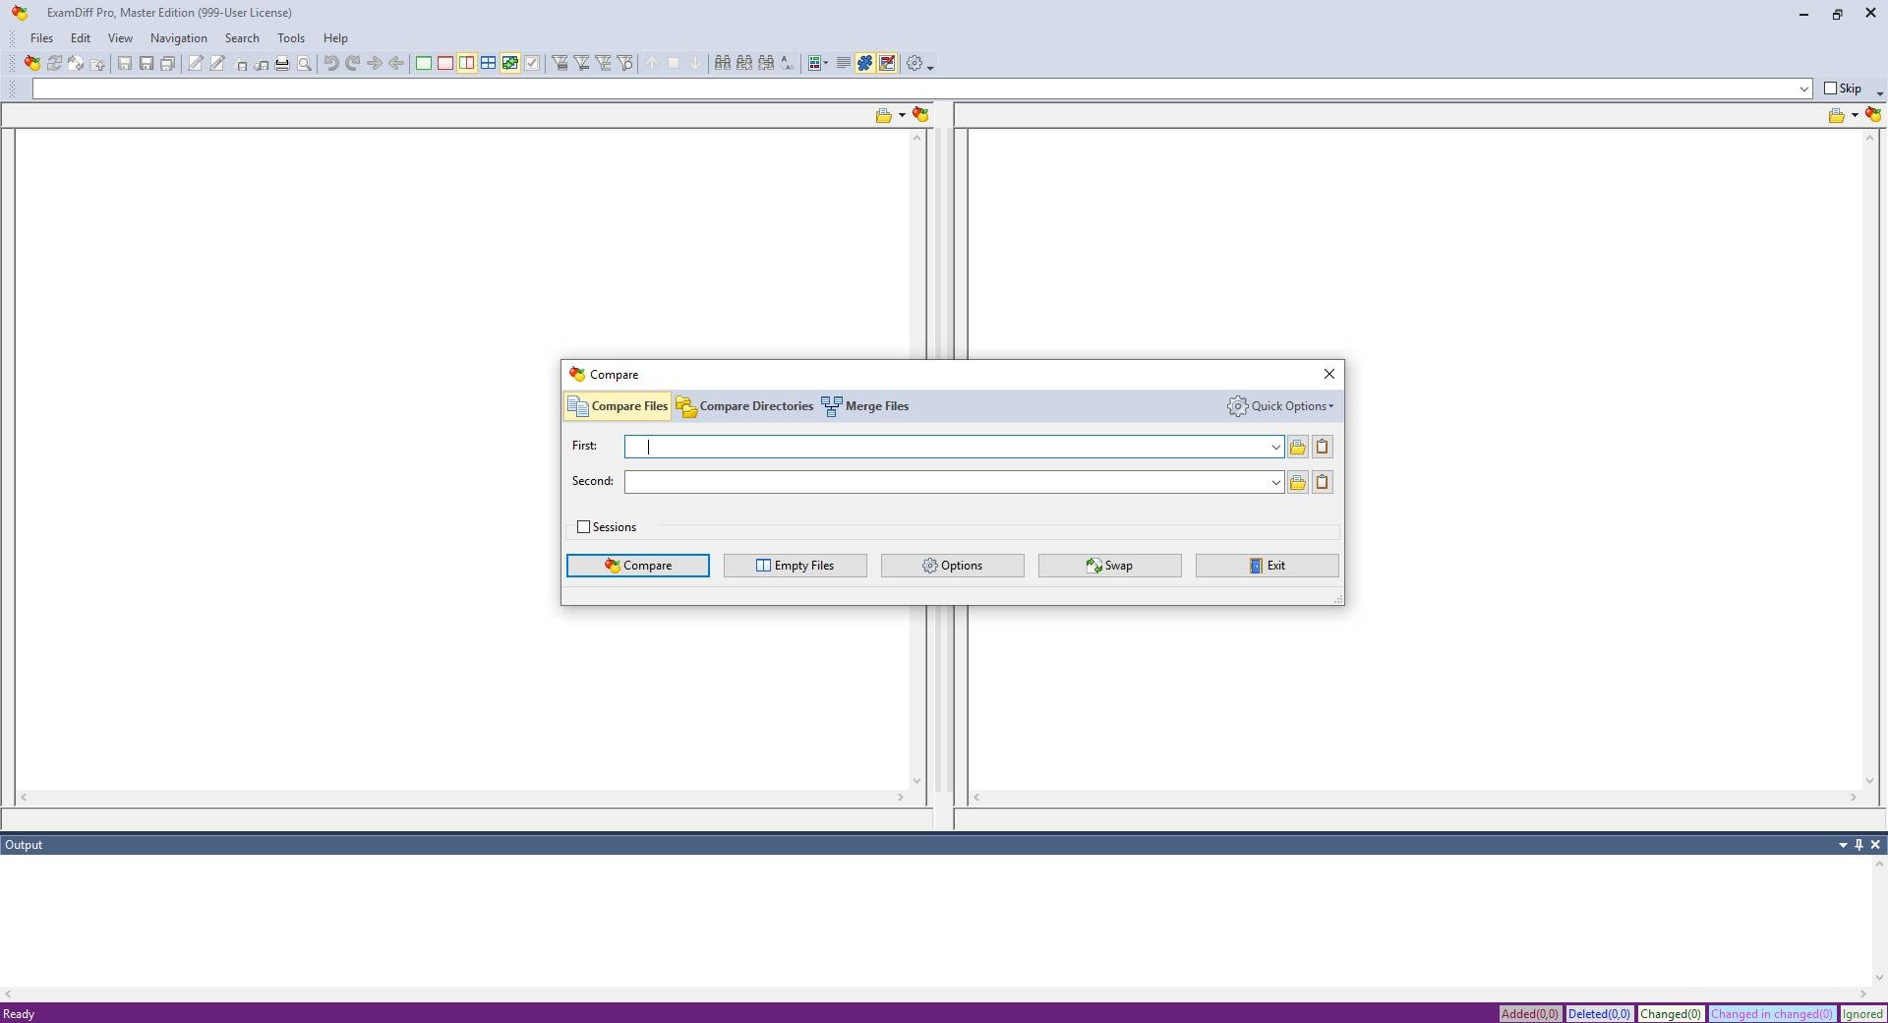Open the Help menu
This screenshot has height=1023, width=1888.
click(x=335, y=38)
